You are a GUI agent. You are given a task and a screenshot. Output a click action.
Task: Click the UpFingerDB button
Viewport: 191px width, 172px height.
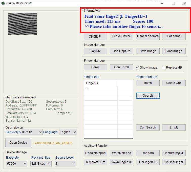pos(148,162)
